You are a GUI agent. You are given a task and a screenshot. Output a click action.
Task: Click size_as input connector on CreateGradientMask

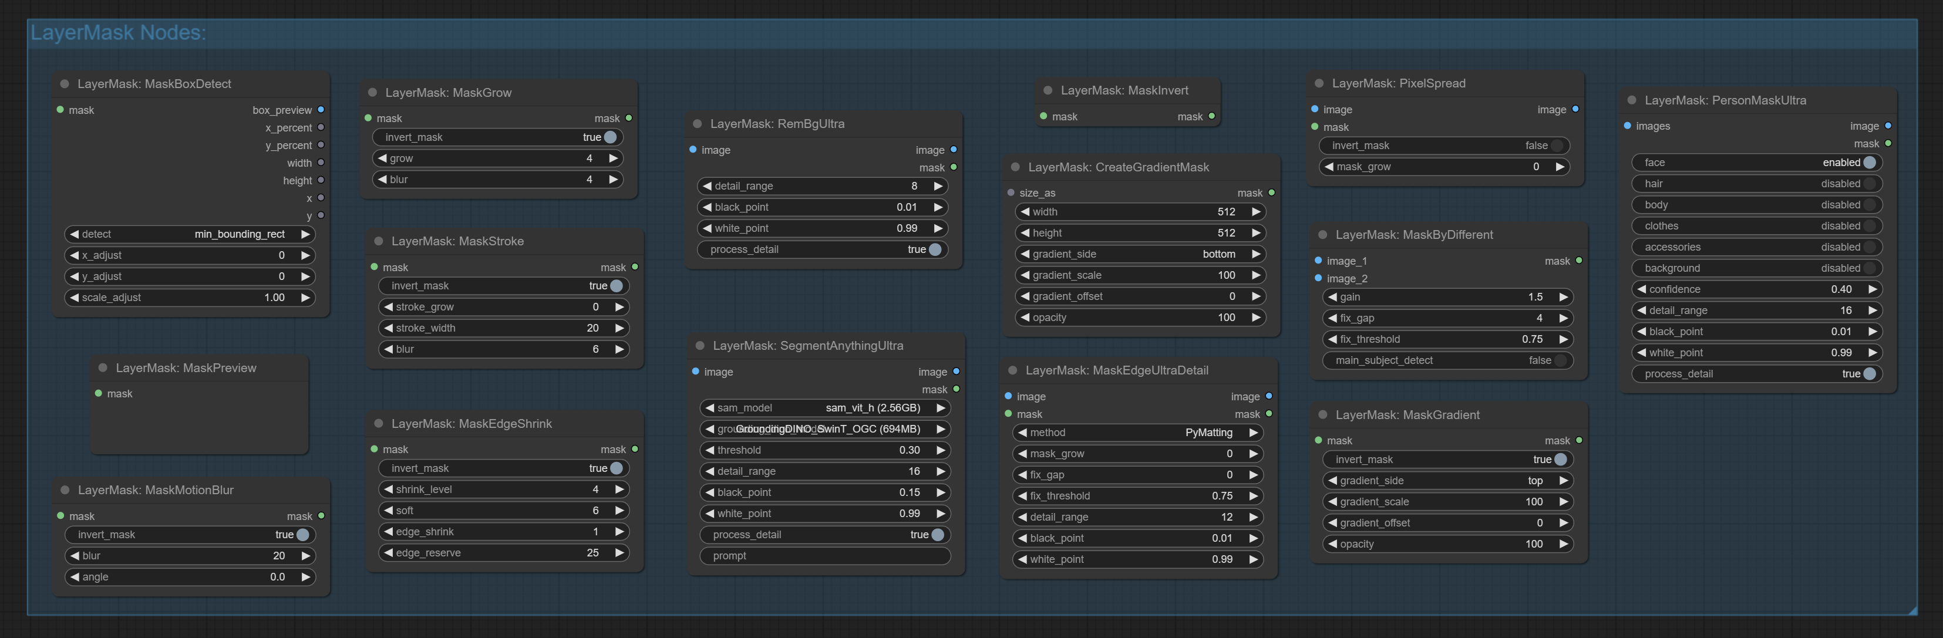(1012, 193)
